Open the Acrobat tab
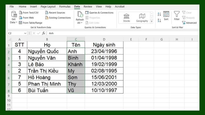This screenshot has height=115, width=205. (x=119, y=6)
